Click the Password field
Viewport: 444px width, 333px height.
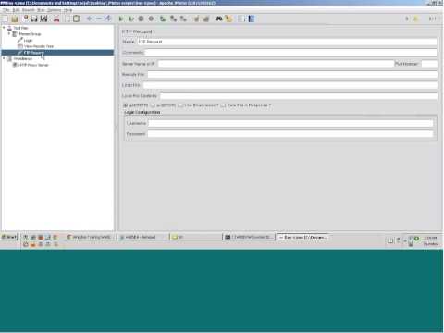tap(290, 134)
